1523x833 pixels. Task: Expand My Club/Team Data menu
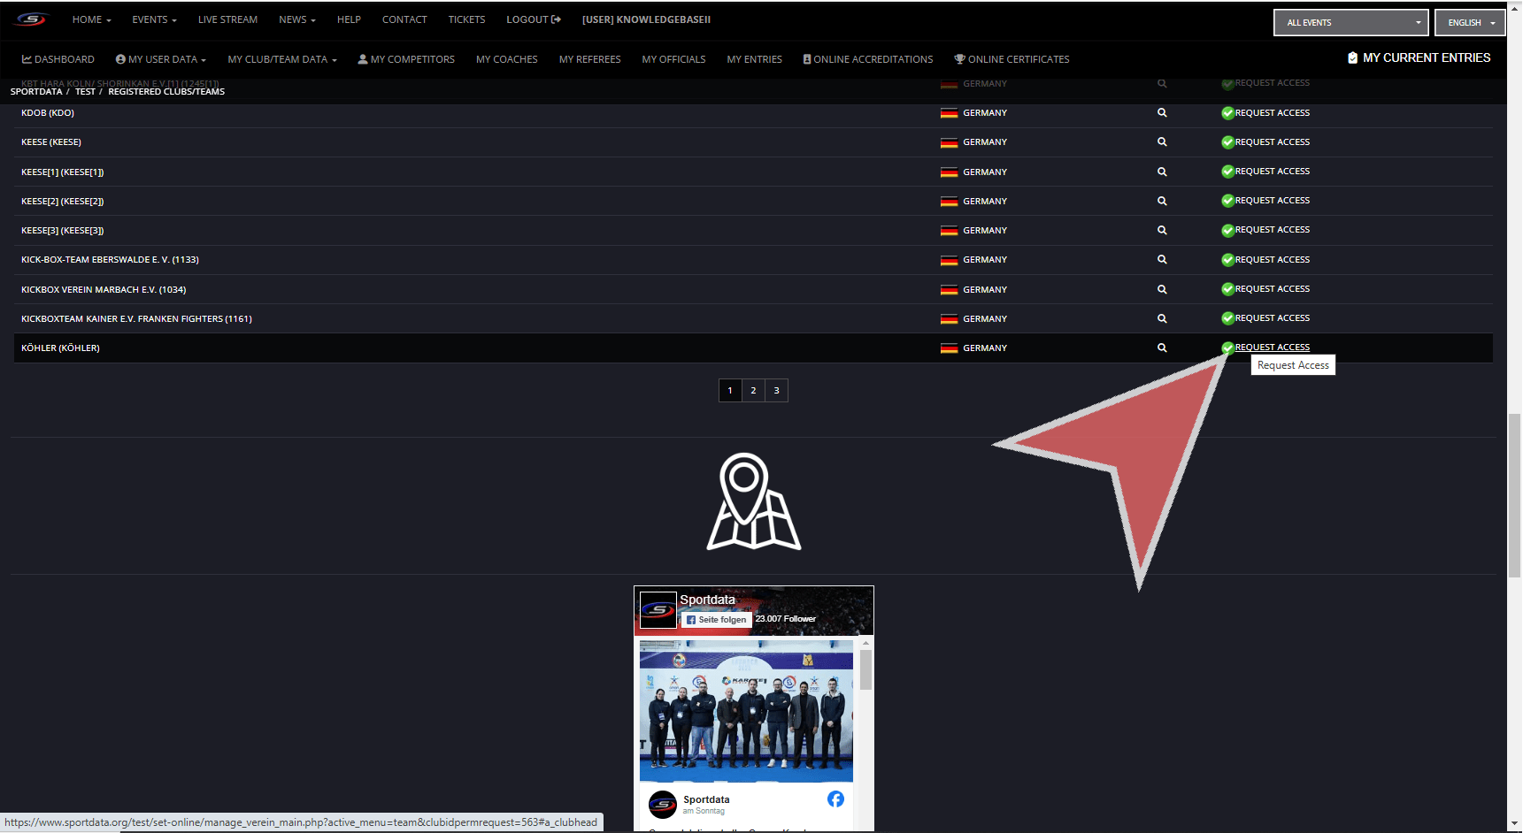(281, 59)
